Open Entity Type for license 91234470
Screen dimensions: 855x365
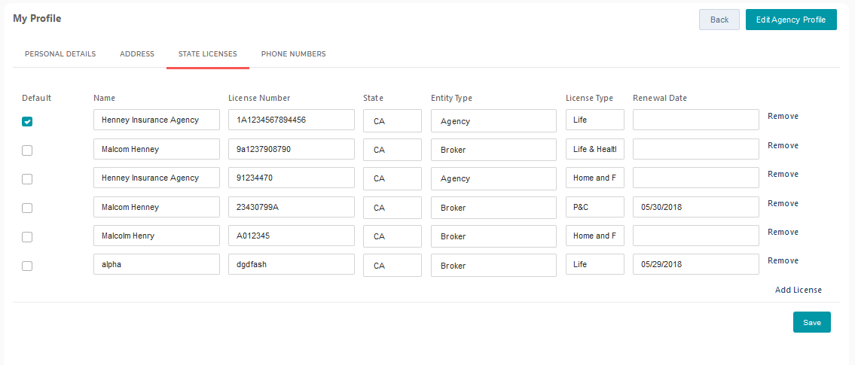tap(494, 178)
